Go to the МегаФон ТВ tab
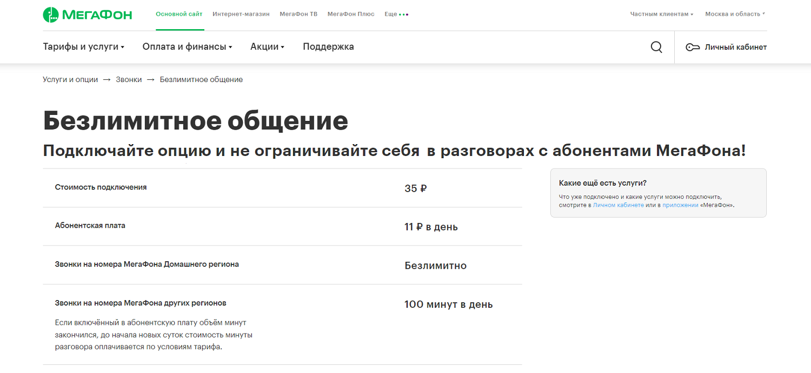The width and height of the screenshot is (811, 373). 298,14
